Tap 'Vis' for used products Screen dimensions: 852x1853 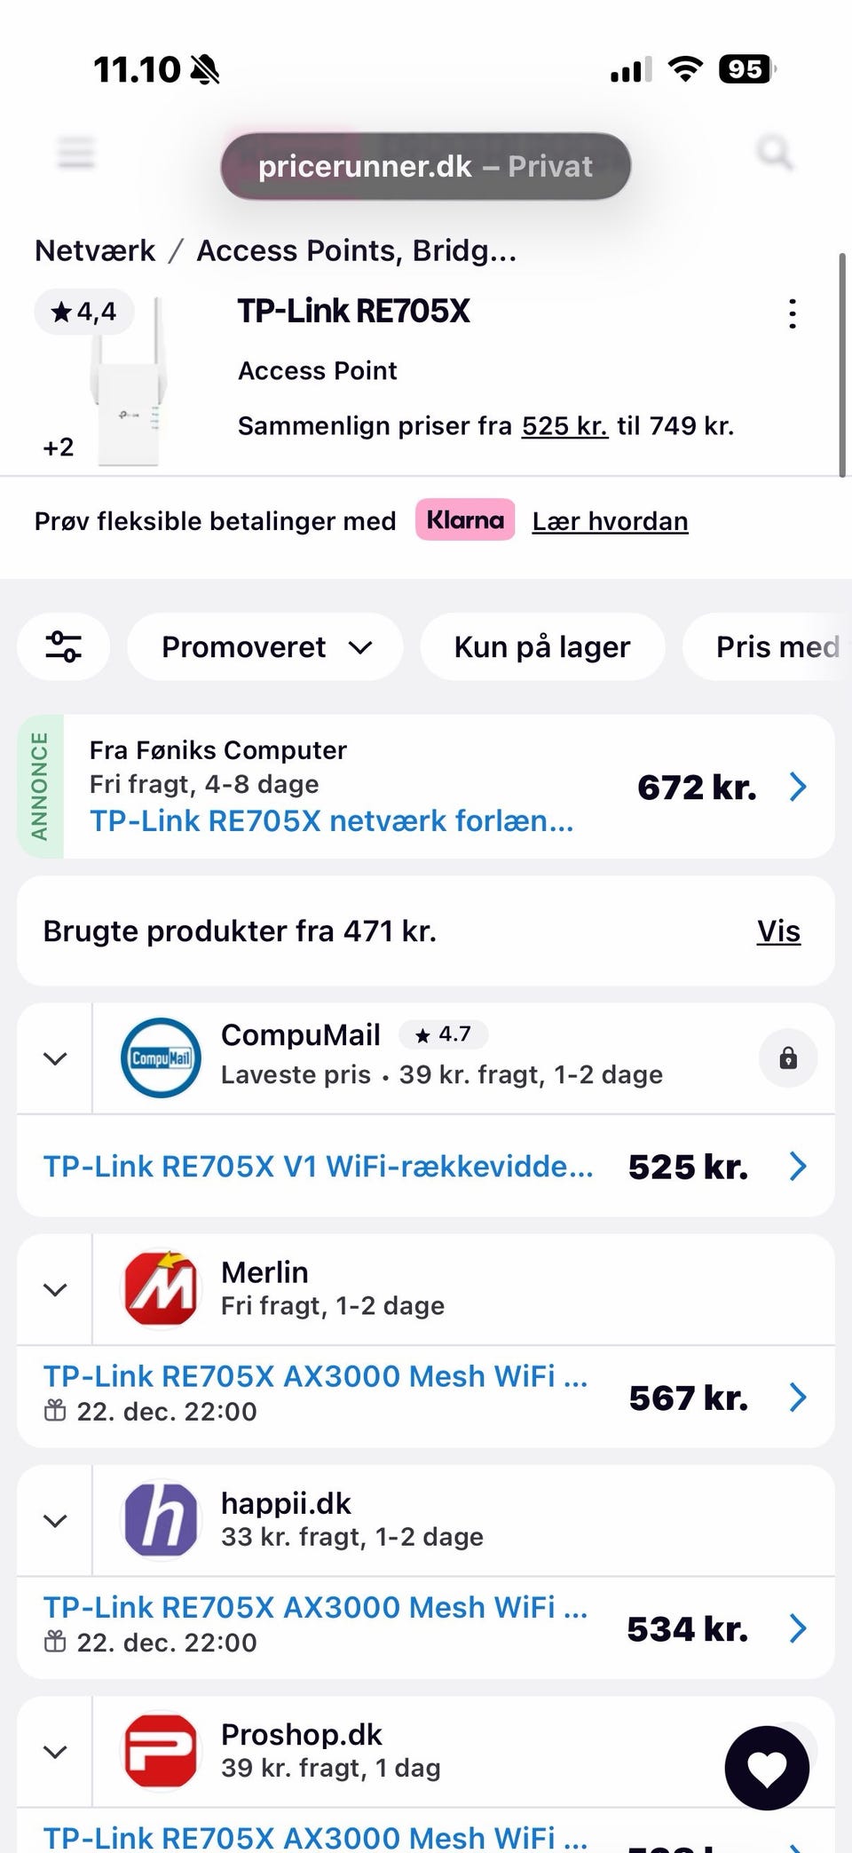pos(778,931)
